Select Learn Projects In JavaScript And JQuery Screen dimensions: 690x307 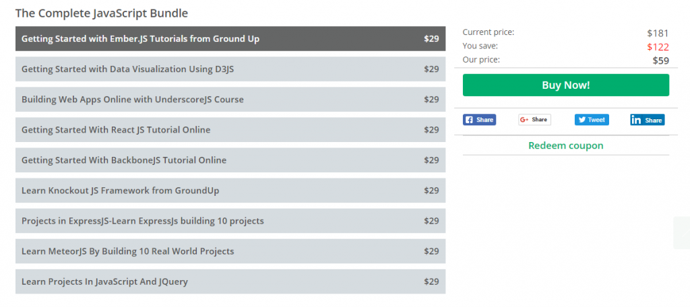[x=230, y=281]
